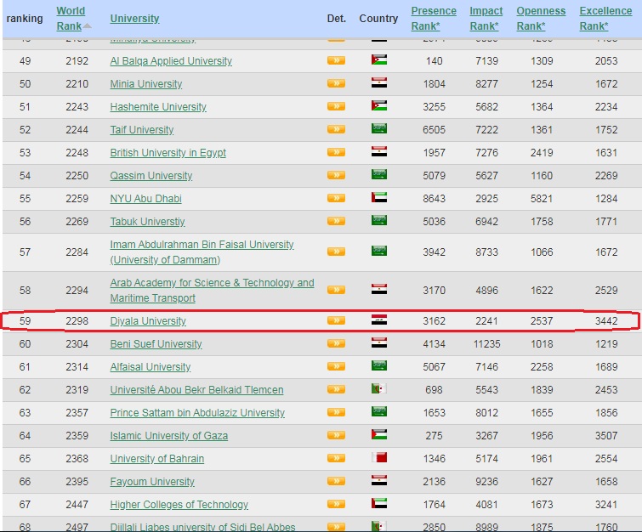Sort by Excellence Rank header
The image size is (642, 532).
(x=605, y=19)
